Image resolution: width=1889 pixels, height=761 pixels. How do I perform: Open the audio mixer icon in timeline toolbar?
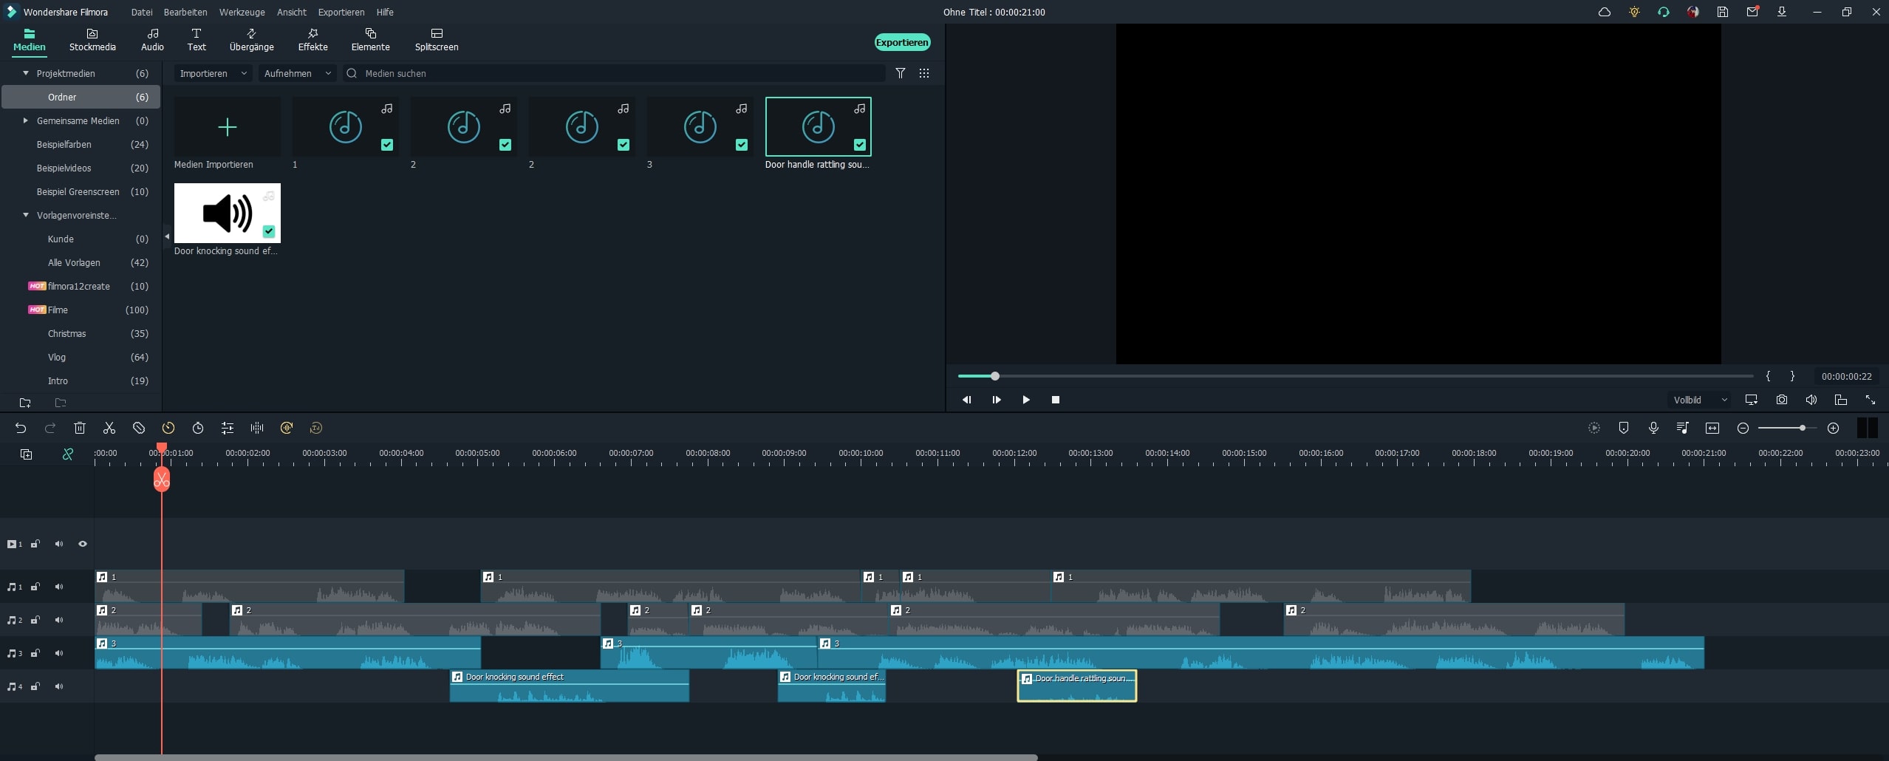coord(1683,428)
